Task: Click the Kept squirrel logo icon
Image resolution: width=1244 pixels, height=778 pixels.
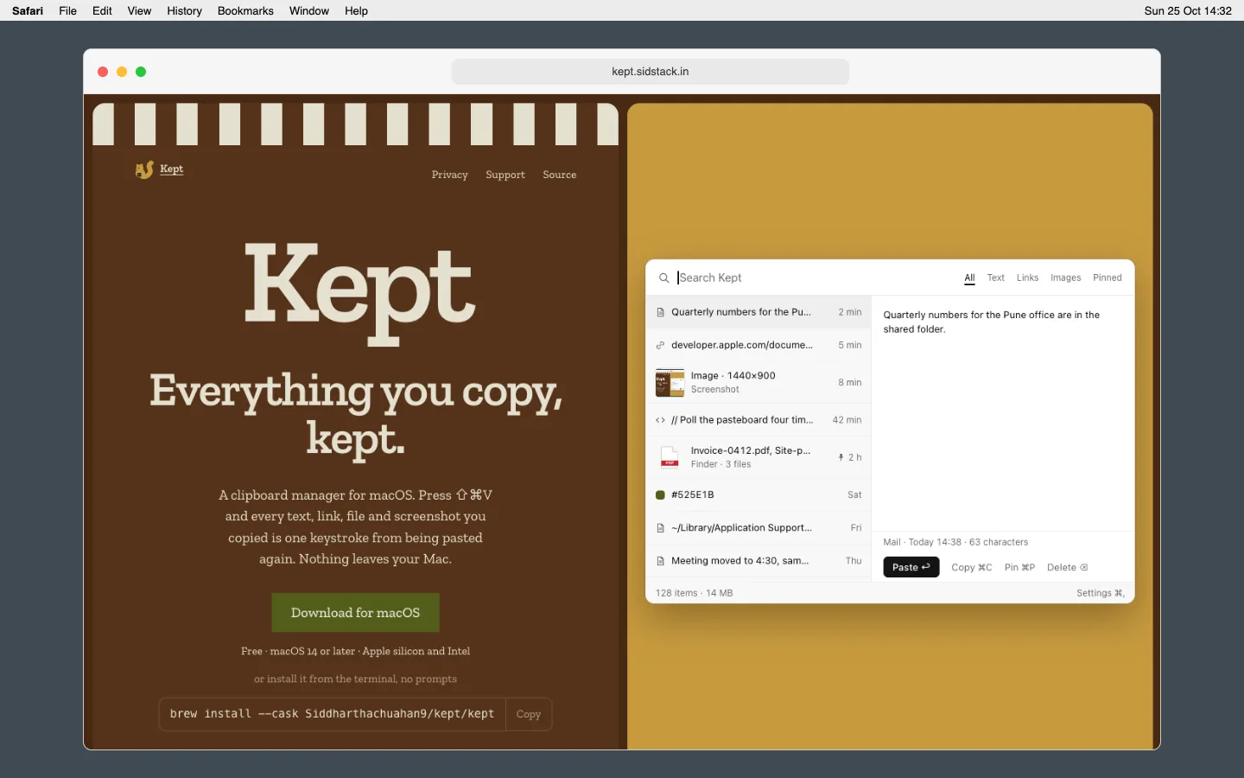Action: 144,169
